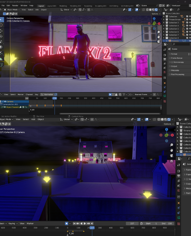The height and width of the screenshot is (236, 191).
Task: Open Keying popover in timeline header
Action: pyautogui.click(x=12, y=224)
